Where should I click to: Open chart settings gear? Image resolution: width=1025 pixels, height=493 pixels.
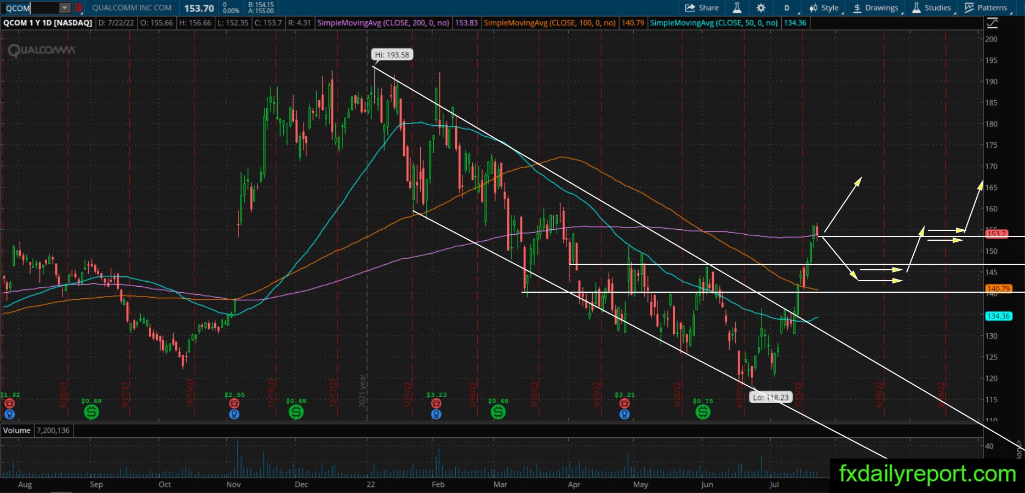761,8
